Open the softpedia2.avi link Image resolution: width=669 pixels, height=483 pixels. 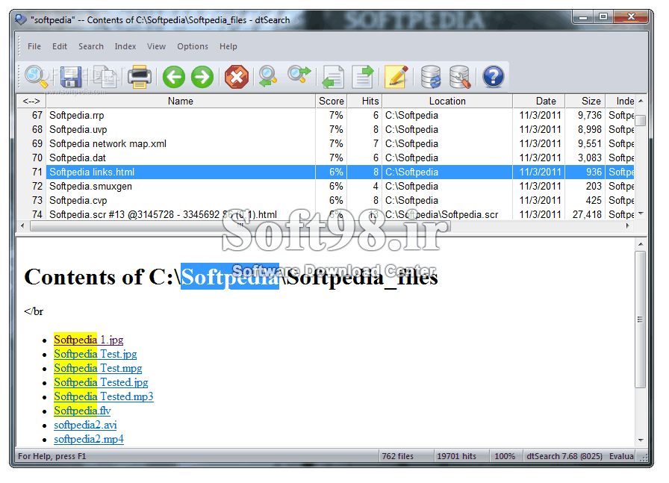click(85, 425)
